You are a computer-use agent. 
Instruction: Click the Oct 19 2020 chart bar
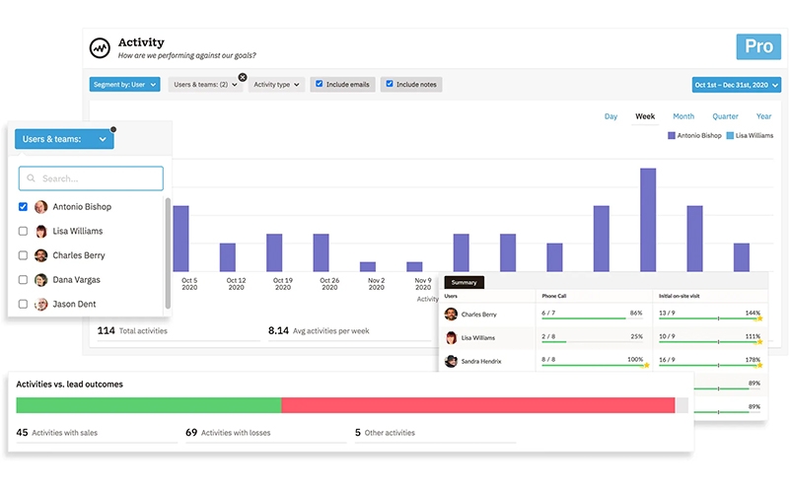point(274,252)
